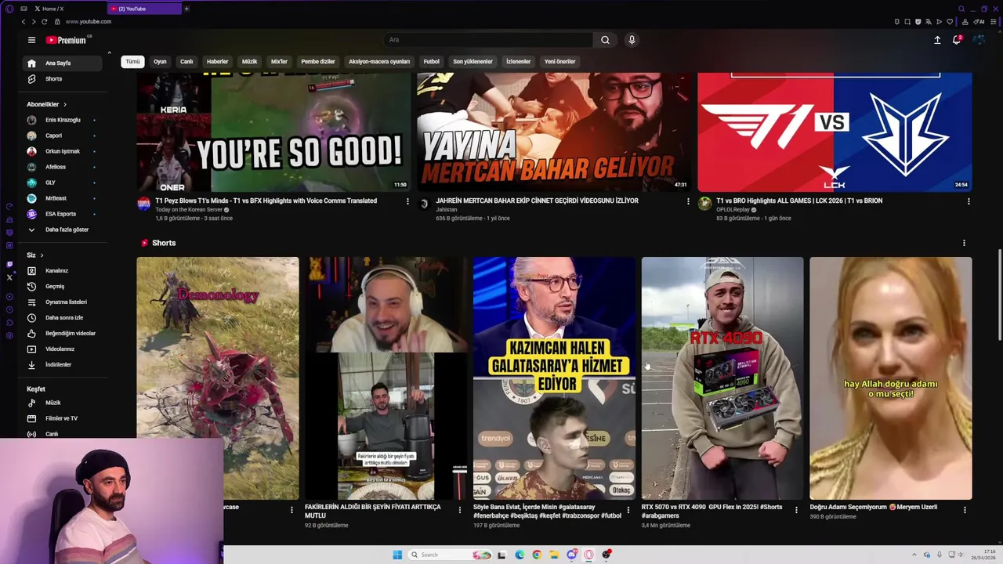The width and height of the screenshot is (1003, 564).
Task: Open the notifications bell
Action: 957,40
